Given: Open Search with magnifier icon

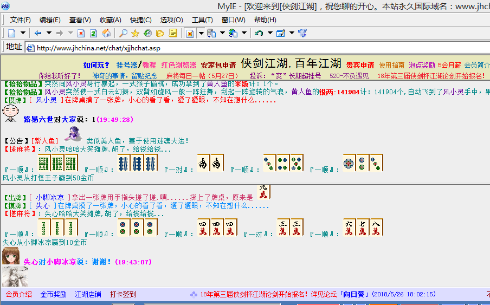Looking at the screenshot, I should (124, 33).
